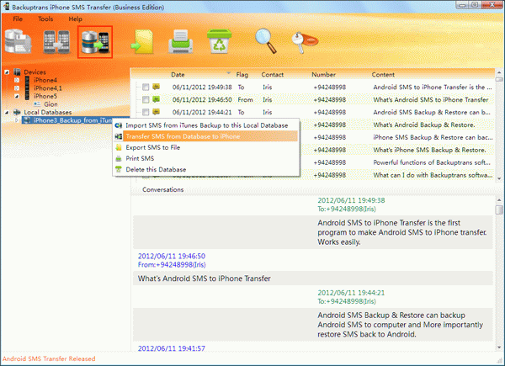Click 'What's Android Backup & Restore.' content
The image size is (505, 366).
tap(424, 125)
